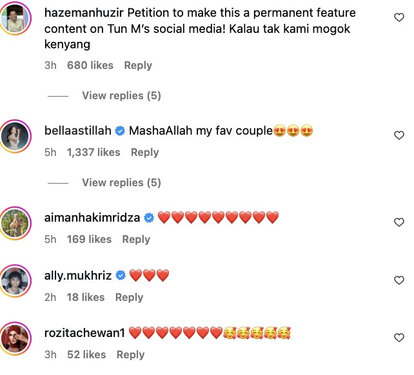Heart the ally.mukhriz comment
Screen dimensions: 414x375
[399, 280]
